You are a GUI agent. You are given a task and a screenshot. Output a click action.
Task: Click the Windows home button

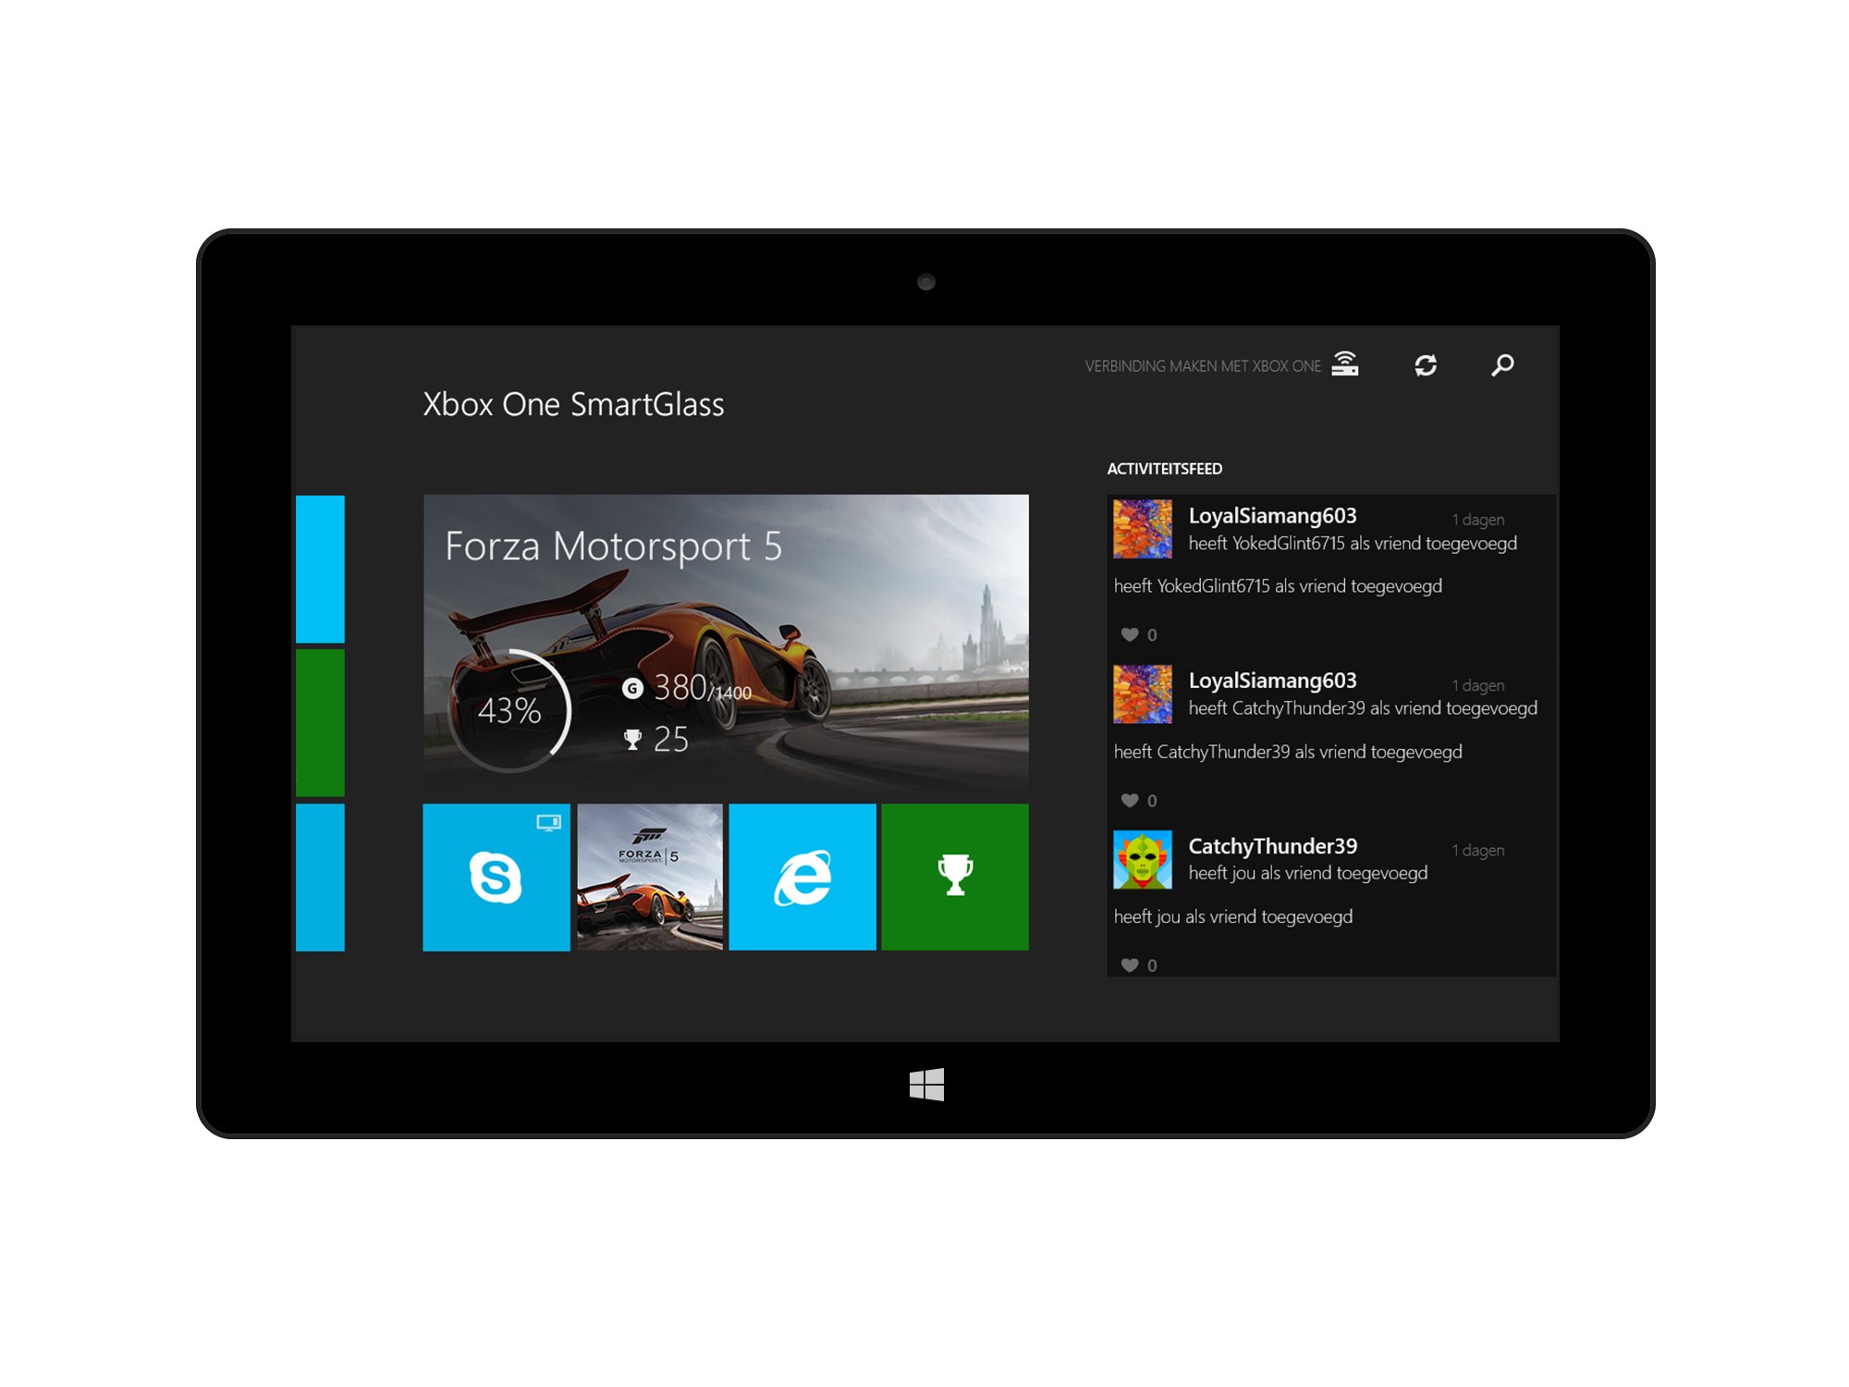point(926,1084)
